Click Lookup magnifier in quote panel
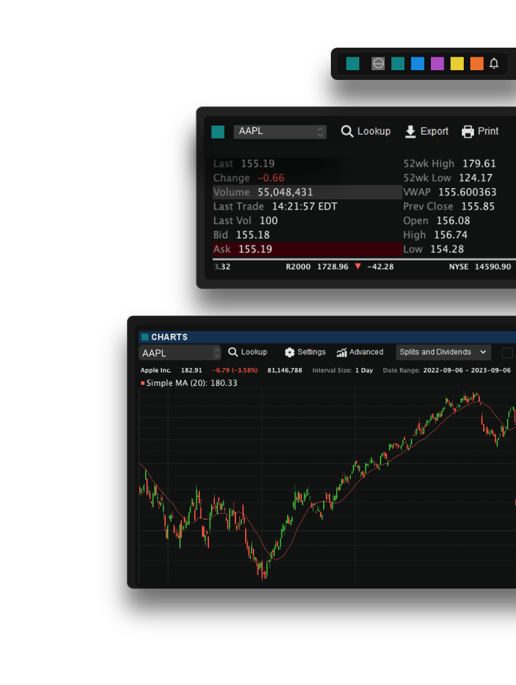The image size is (516, 685). coord(347,131)
